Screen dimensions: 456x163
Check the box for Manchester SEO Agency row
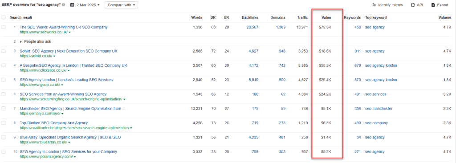click(4, 109)
